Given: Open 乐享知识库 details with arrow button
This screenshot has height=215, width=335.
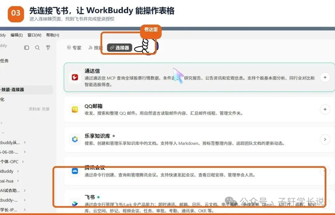Looking at the screenshot, I should pyautogui.click(x=325, y=139).
